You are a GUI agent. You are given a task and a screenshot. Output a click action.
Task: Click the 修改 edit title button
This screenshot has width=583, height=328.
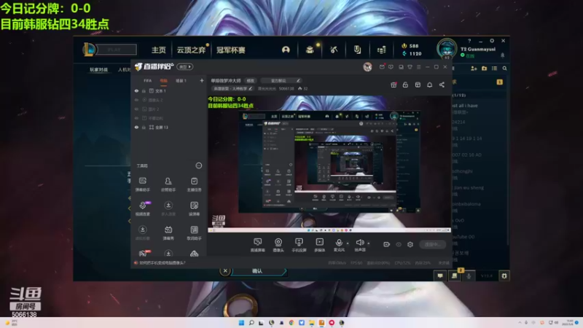point(251,81)
